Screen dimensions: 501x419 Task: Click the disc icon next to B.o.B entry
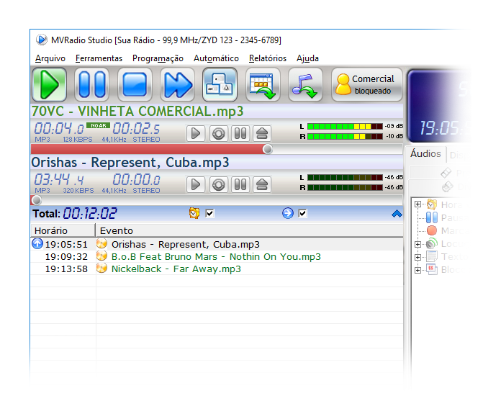pos(101,256)
